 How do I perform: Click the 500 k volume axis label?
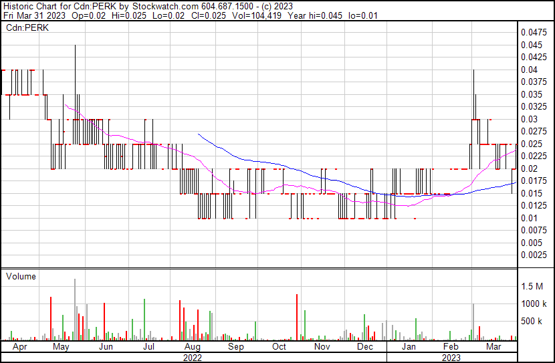(532, 322)
